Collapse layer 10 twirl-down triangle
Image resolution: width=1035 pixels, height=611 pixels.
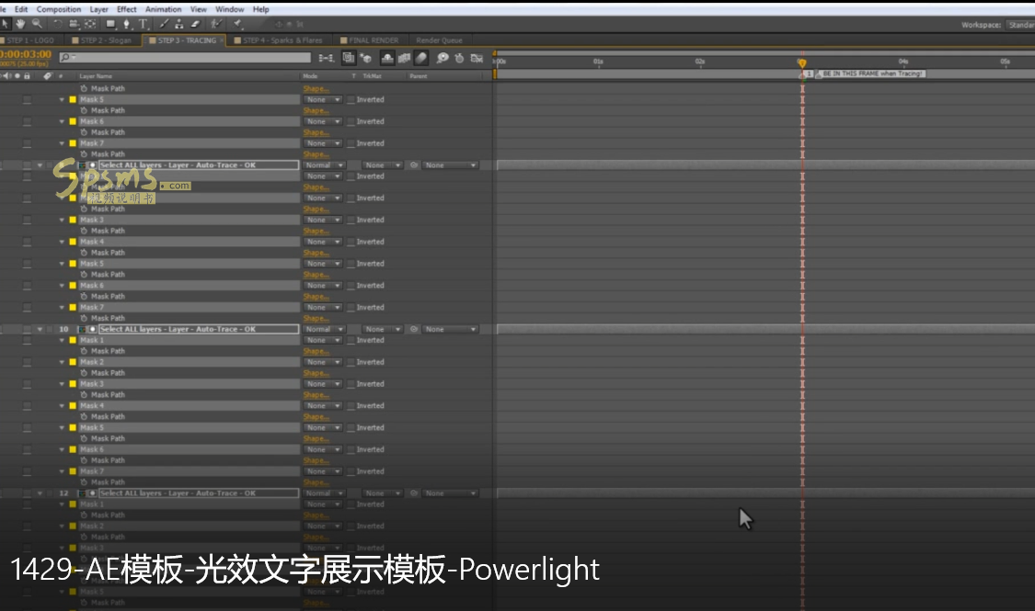click(x=40, y=329)
